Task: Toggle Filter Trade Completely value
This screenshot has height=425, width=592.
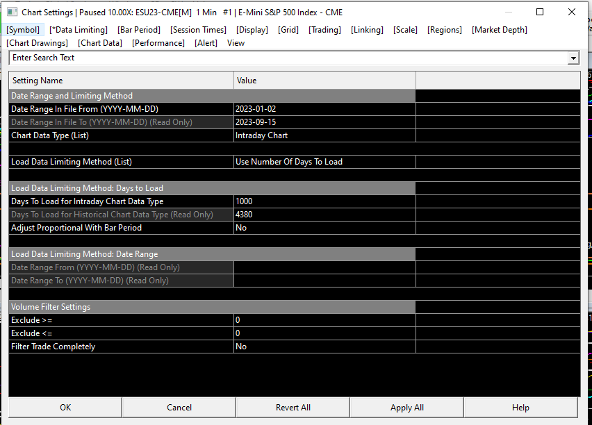Action: pos(324,347)
